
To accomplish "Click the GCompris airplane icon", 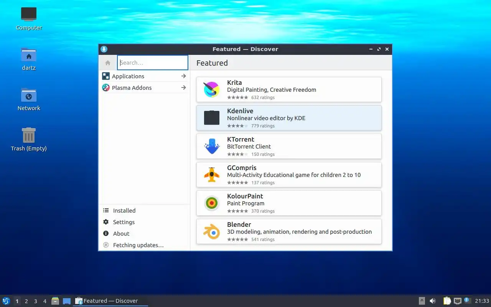I will [x=211, y=175].
